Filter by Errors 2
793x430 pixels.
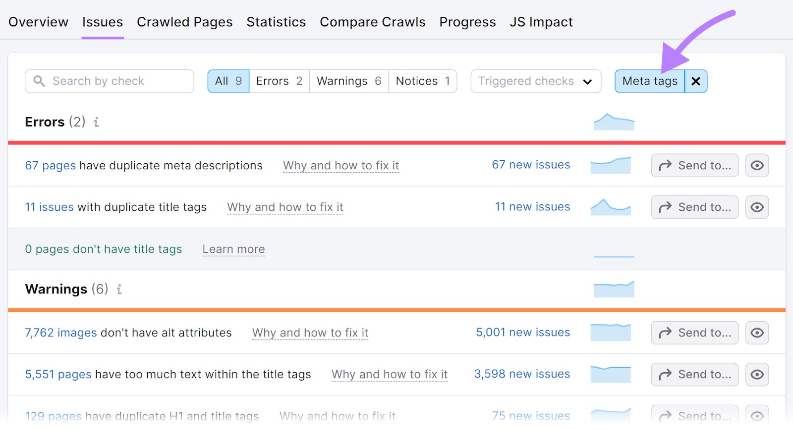[279, 81]
